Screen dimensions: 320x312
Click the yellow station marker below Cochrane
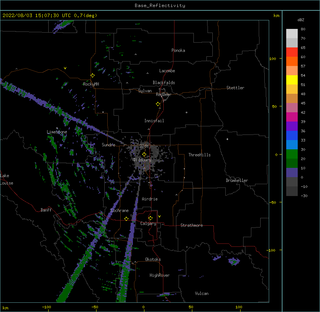click(126, 219)
